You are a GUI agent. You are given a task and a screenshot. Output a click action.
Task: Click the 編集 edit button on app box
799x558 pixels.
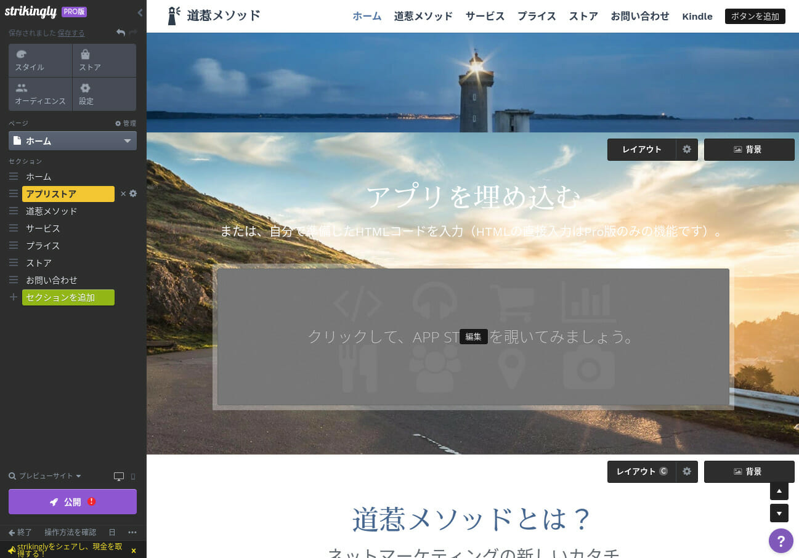(x=474, y=337)
